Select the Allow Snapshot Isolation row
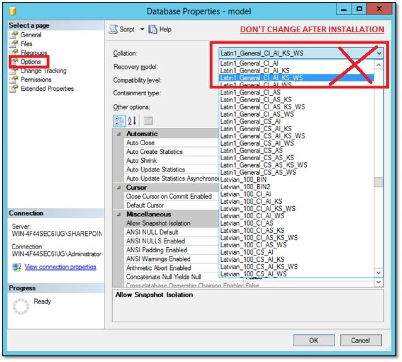This screenshot has width=402, height=362. pos(171,223)
